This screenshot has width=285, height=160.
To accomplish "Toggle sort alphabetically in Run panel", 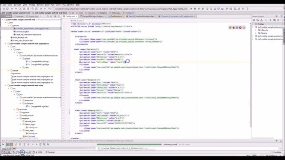I will [x=16, y=144].
